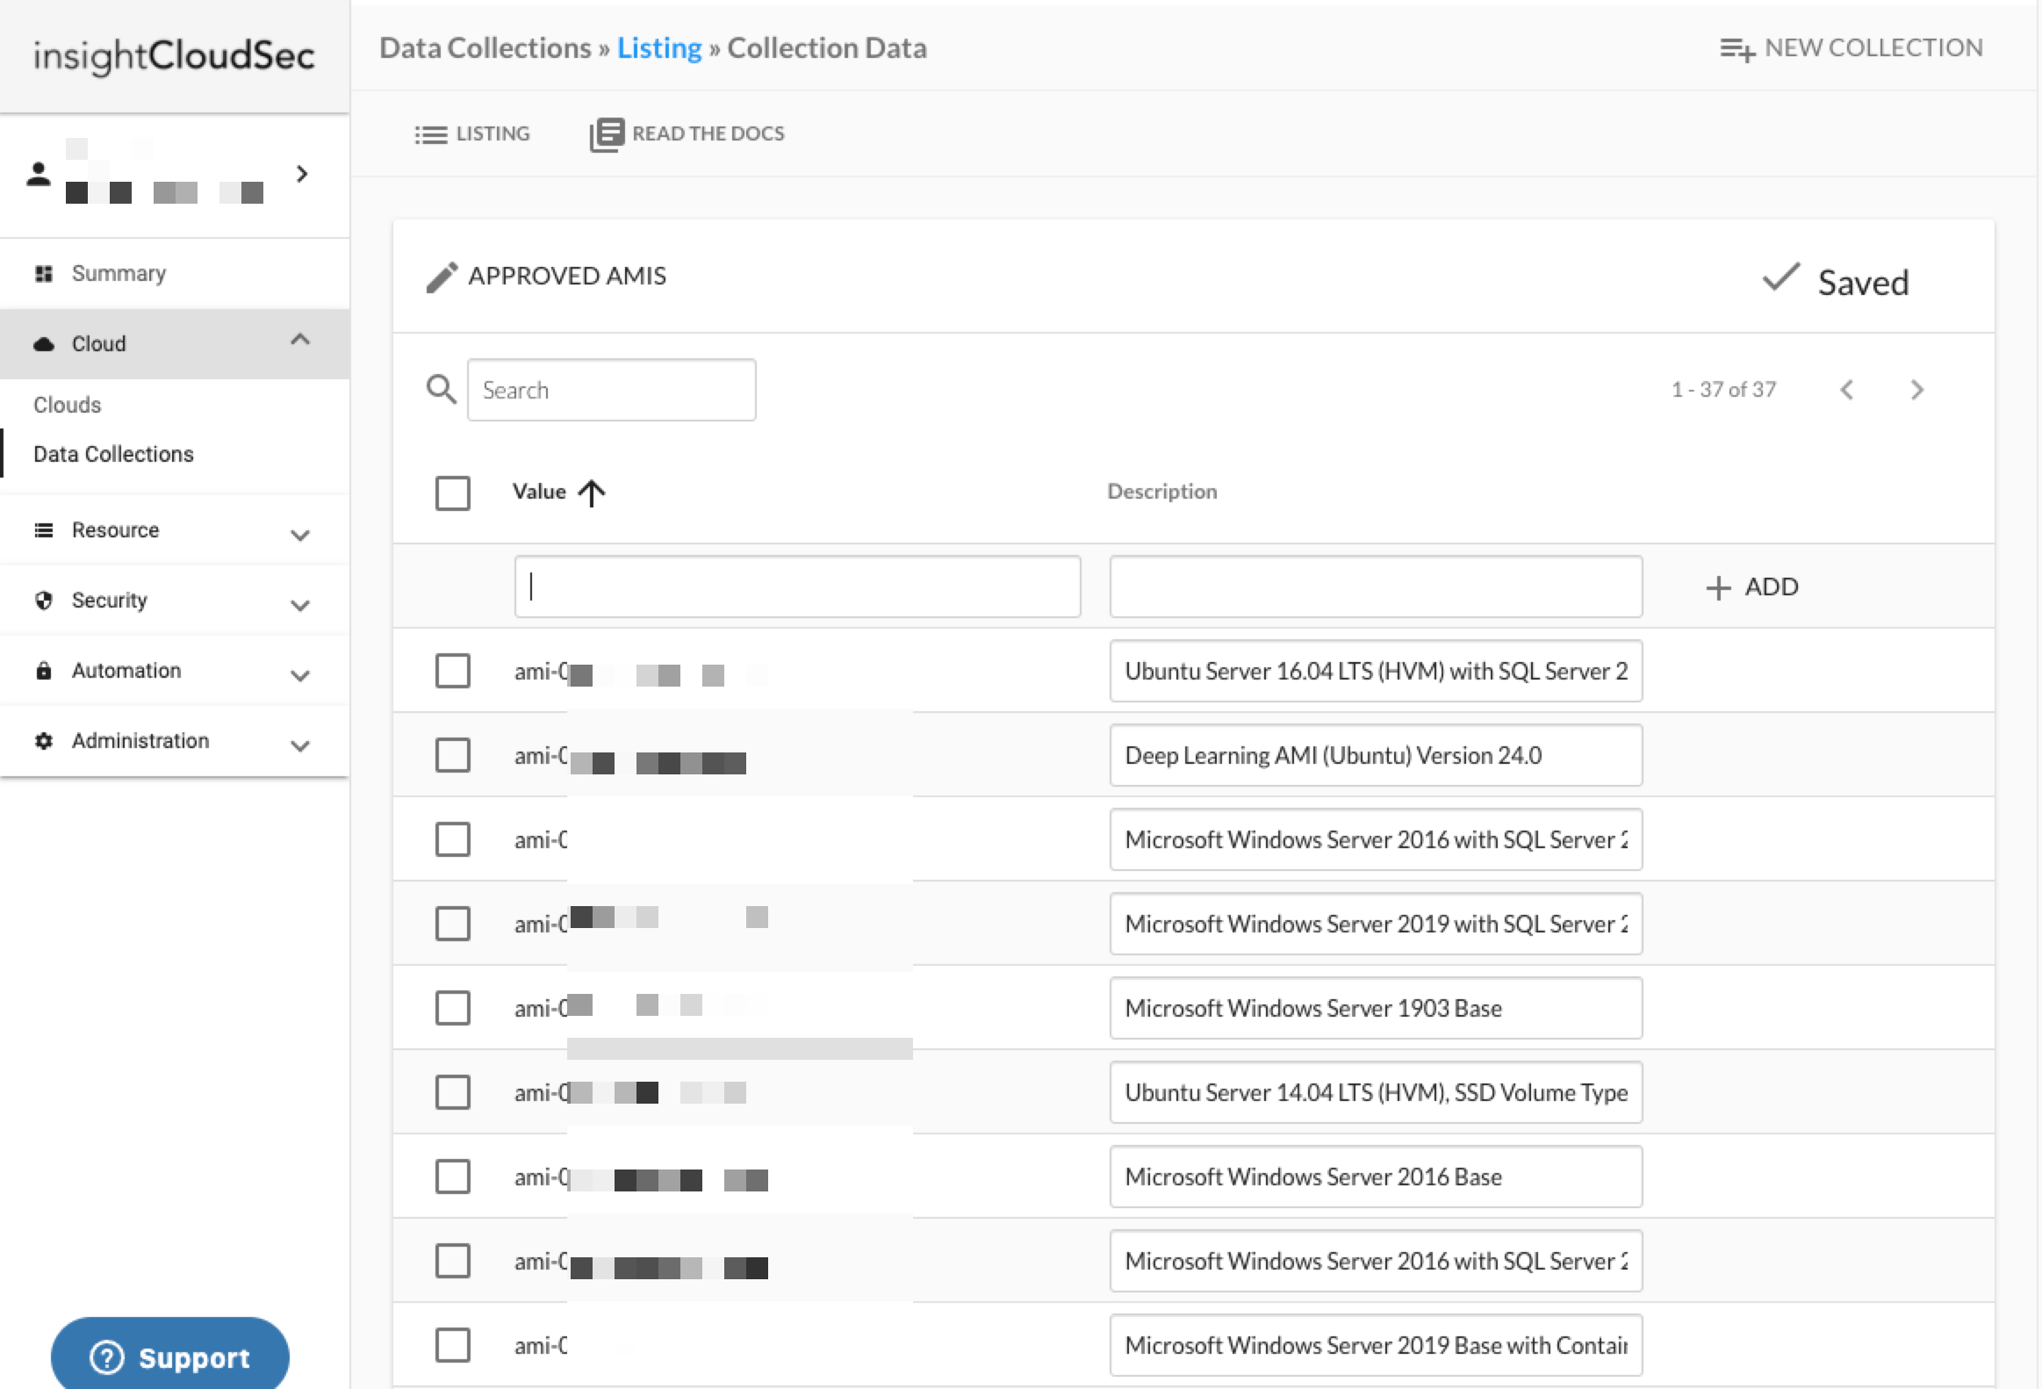The width and height of the screenshot is (2042, 1389).
Task: Click the Search input field
Action: pos(612,390)
